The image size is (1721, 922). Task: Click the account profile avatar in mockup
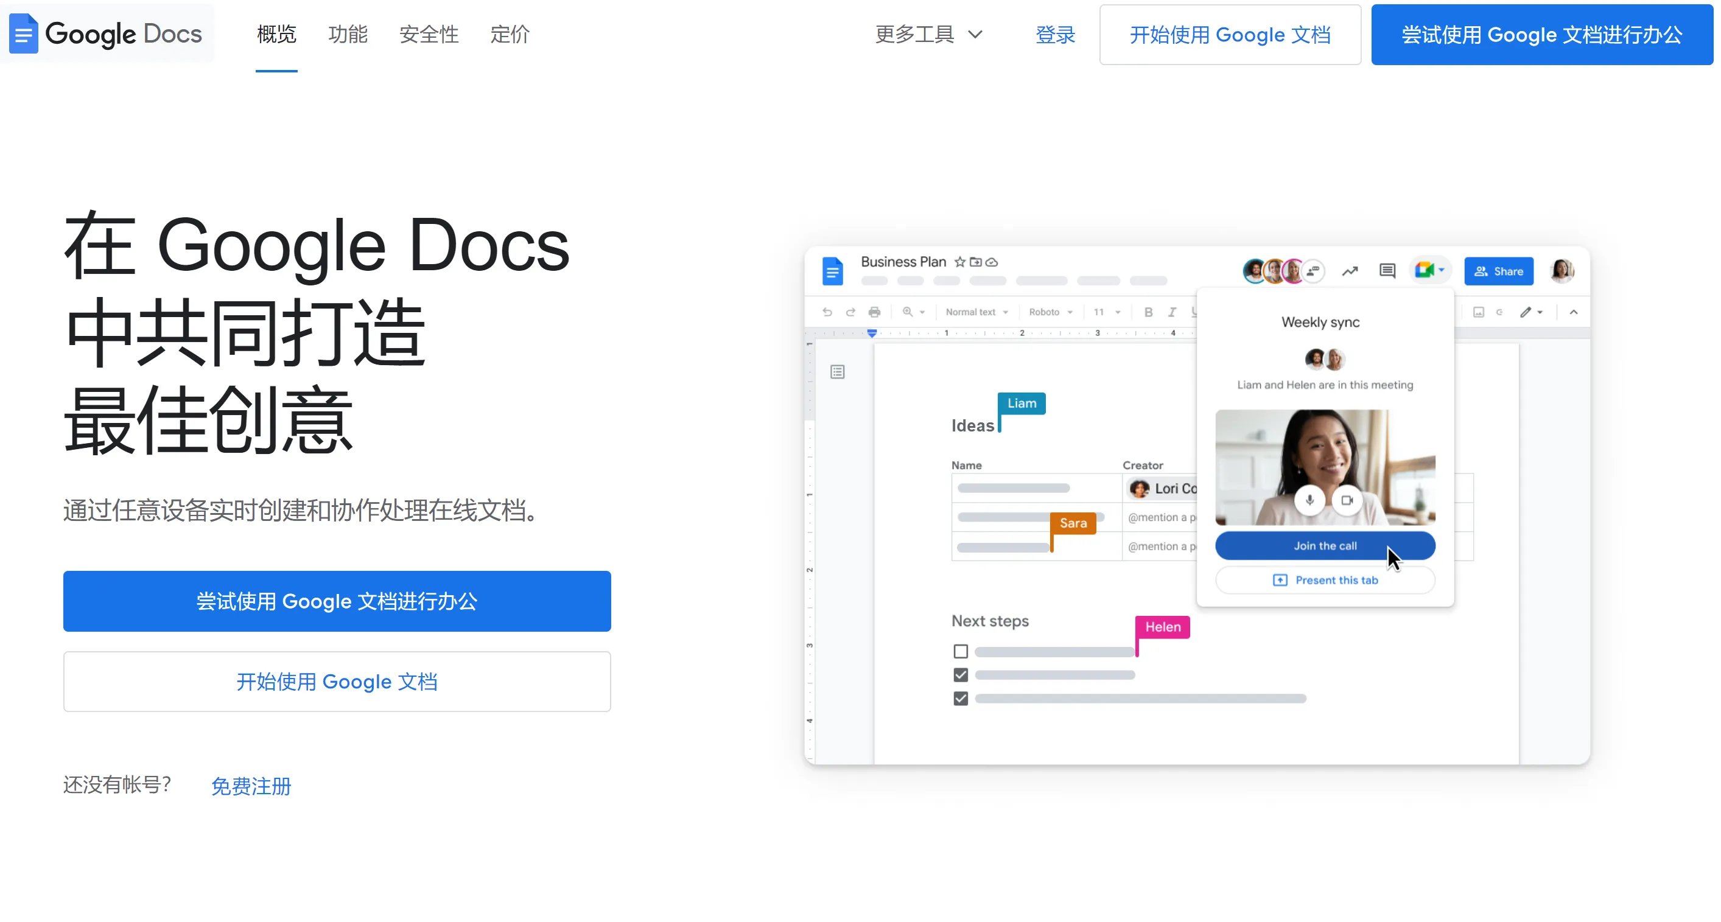tap(1562, 271)
